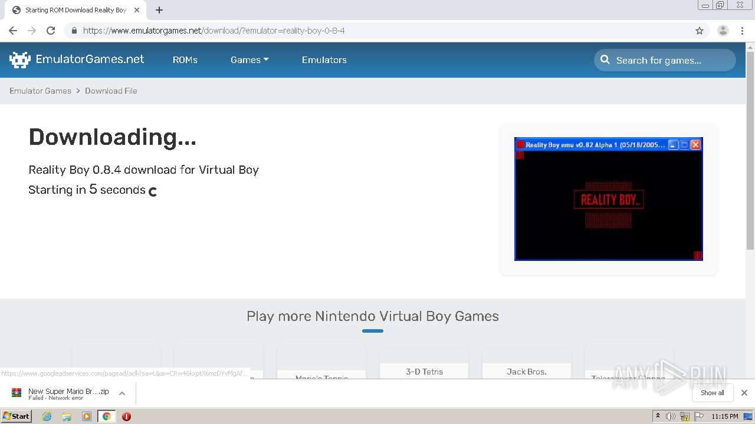Click the 11:15 PM clock
Image resolution: width=755 pixels, height=424 pixels.
pos(725,416)
